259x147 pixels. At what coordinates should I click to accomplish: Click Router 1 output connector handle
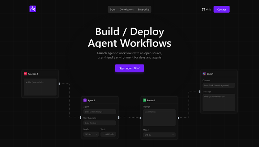pos(178,118)
